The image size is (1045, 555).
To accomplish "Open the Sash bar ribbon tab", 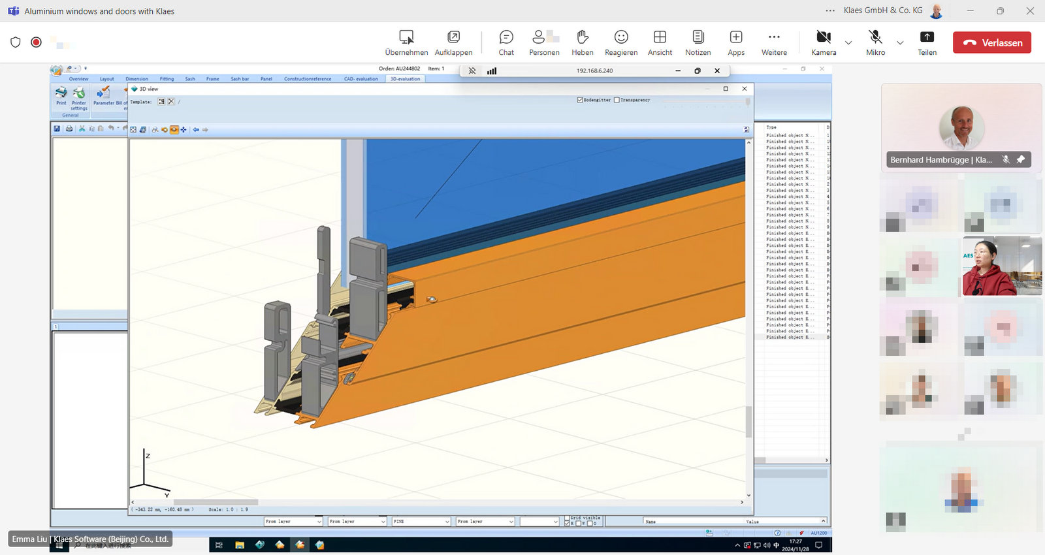I will [x=240, y=79].
